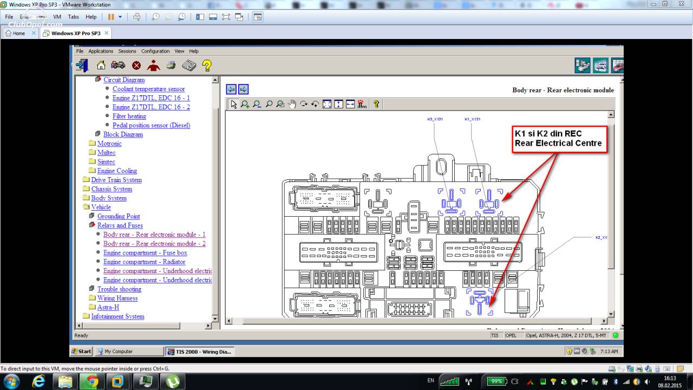
Task: Select the zoom out magnifier tool
Action: [257, 104]
